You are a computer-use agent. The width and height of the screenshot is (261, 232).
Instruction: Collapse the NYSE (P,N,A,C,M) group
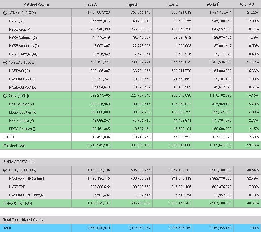tap(5, 13)
